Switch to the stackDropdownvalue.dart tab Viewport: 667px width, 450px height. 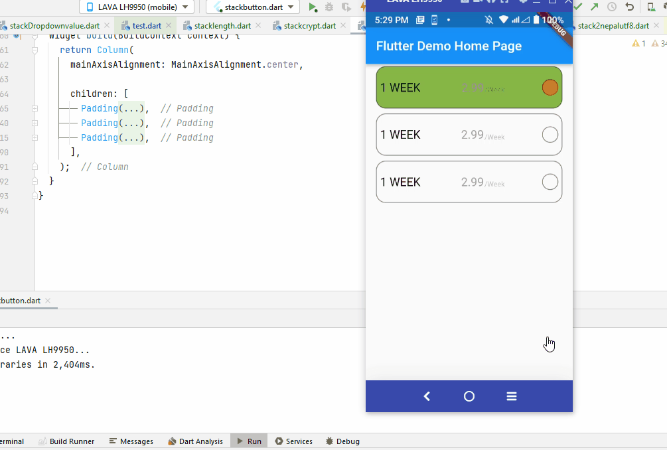click(x=54, y=26)
